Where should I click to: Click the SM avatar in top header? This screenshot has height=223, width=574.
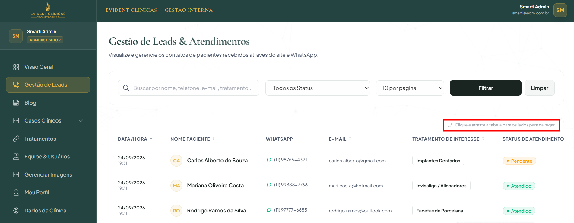point(560,10)
